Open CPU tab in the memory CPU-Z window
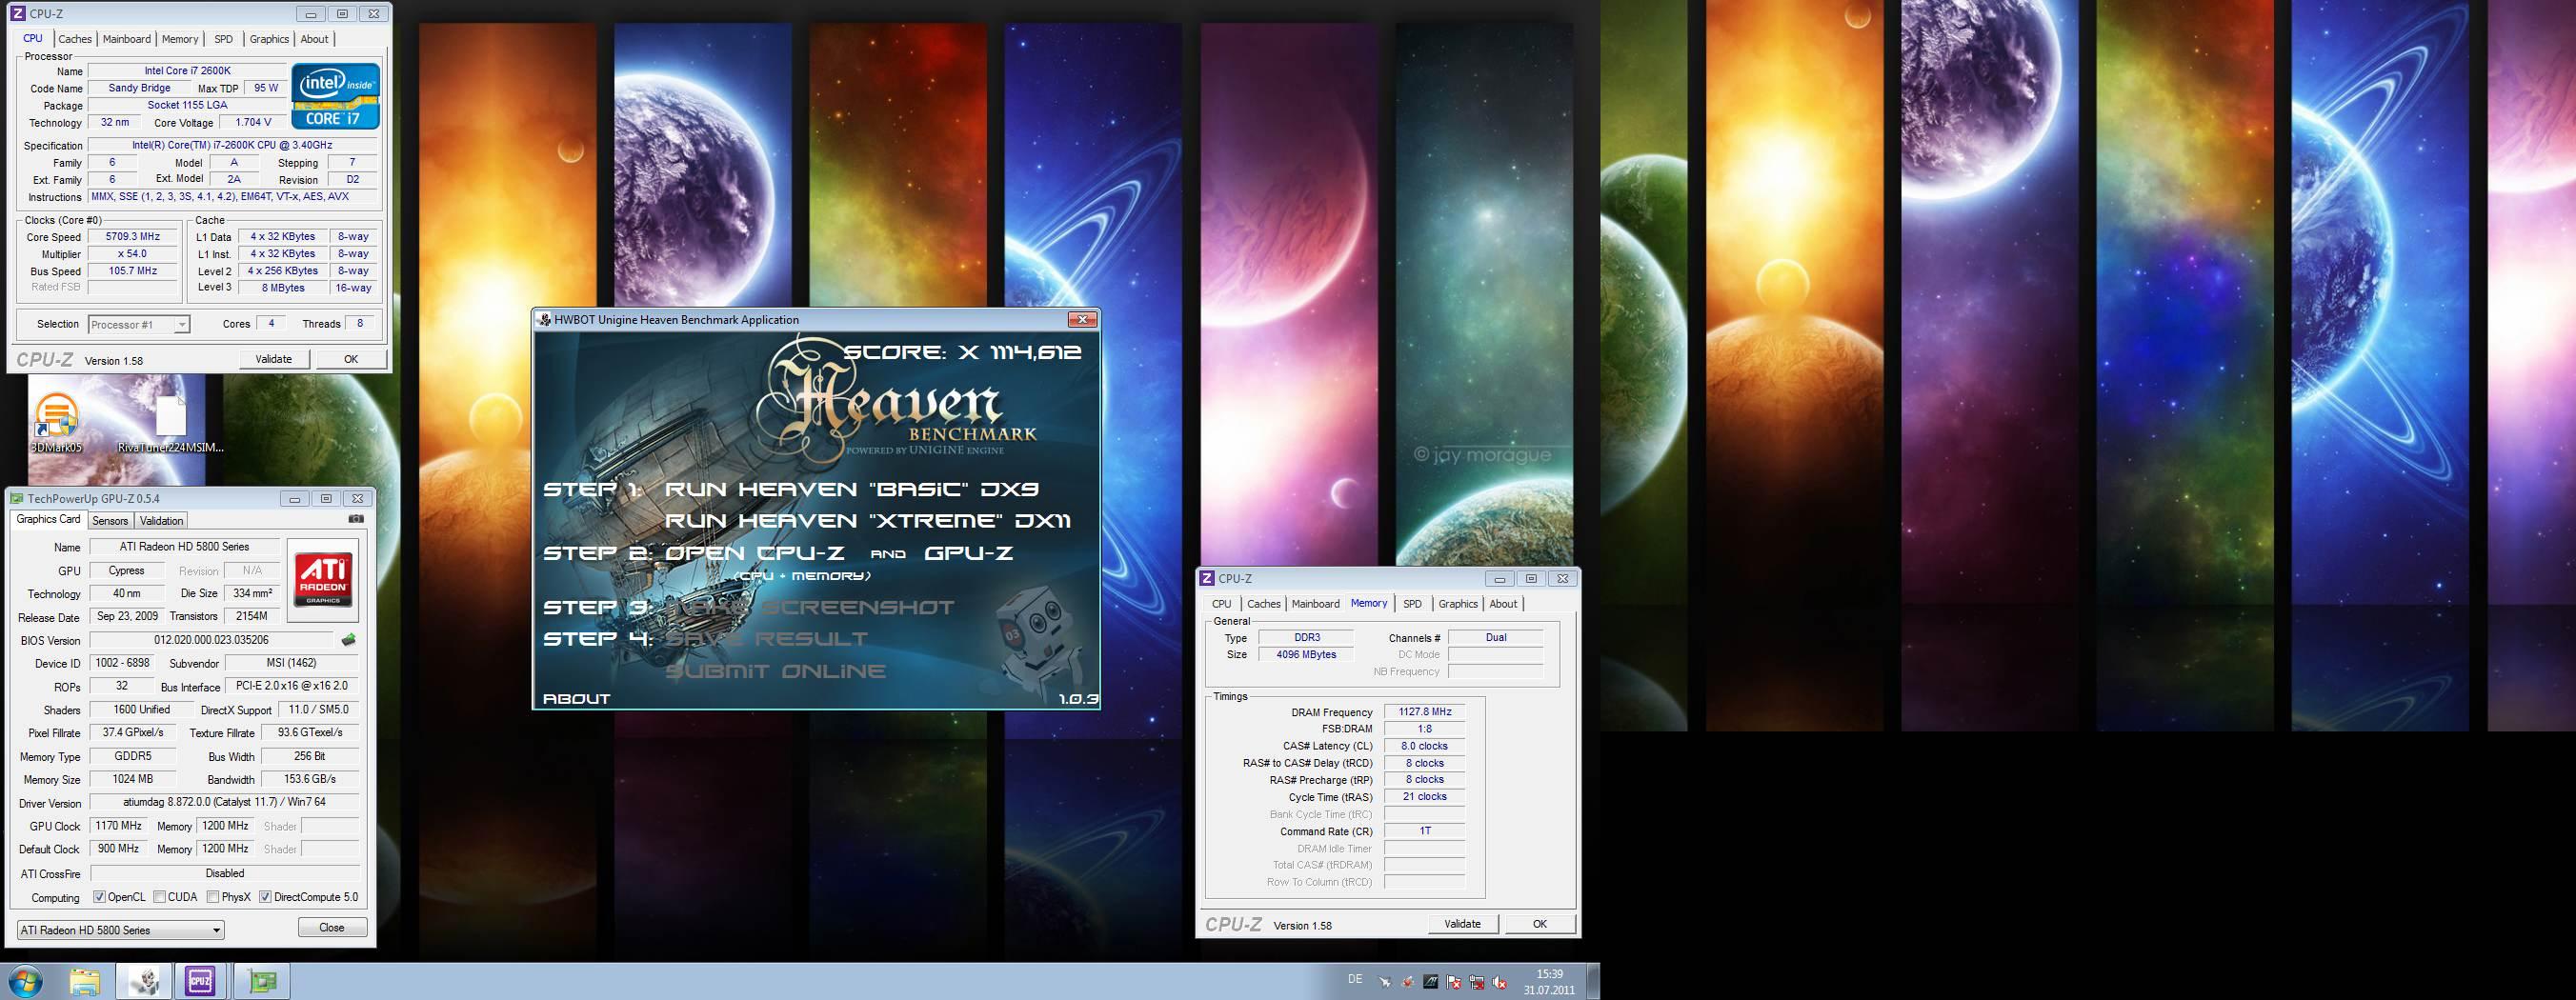This screenshot has width=2576, height=1000. coord(1222,604)
